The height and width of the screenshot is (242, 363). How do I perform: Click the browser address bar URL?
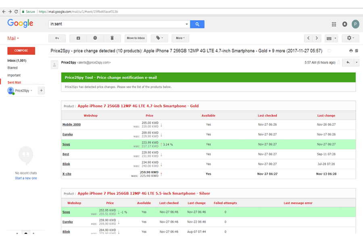(78, 12)
